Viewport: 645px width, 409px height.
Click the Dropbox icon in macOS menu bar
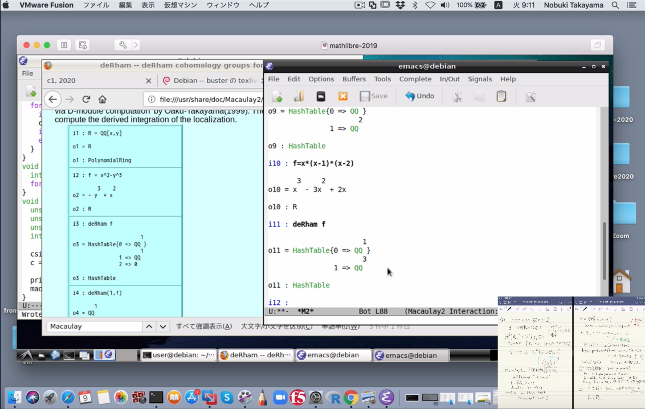(400, 5)
